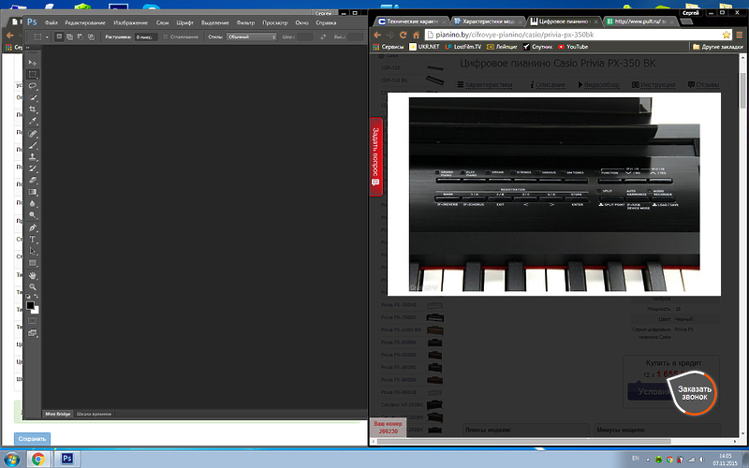
Task: Open the Изображение menu
Action: [130, 22]
